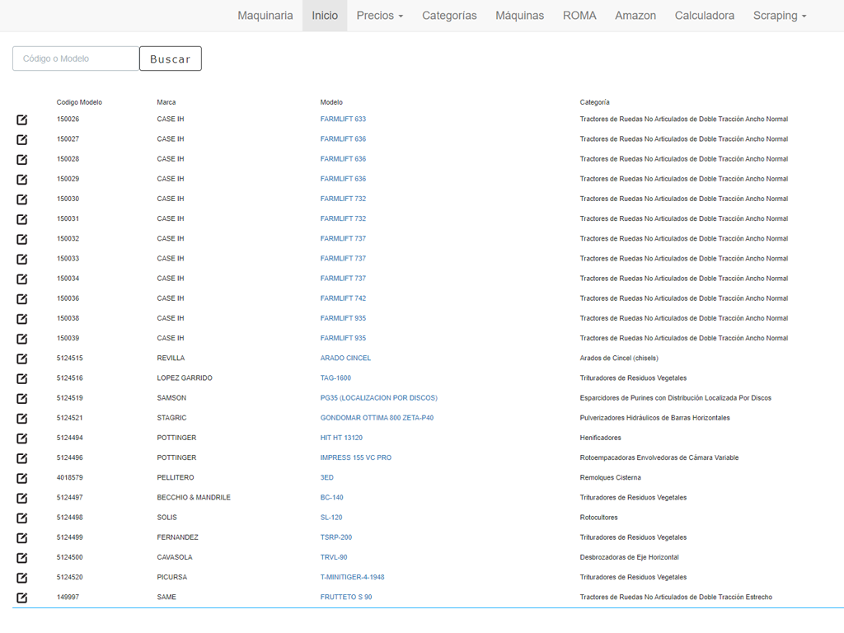This screenshot has height=633, width=844.
Task: Expand the Scraping dropdown menu
Action: [x=780, y=16]
